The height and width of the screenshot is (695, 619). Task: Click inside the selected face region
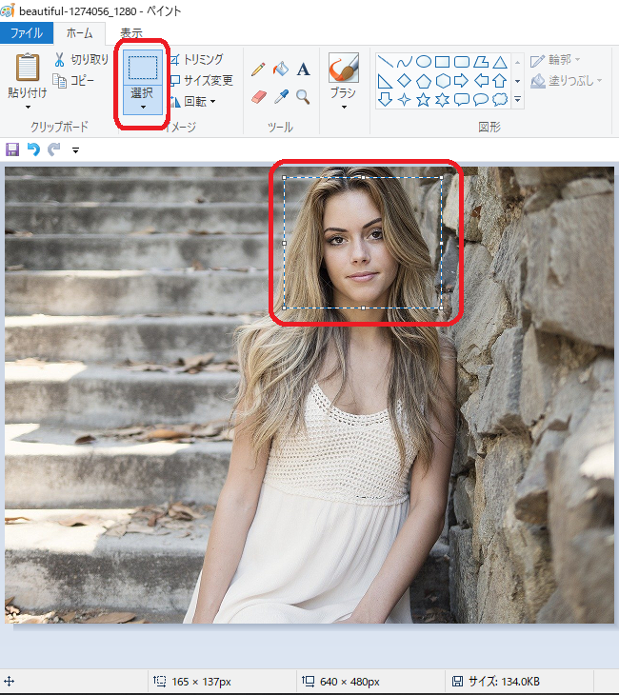(x=363, y=243)
